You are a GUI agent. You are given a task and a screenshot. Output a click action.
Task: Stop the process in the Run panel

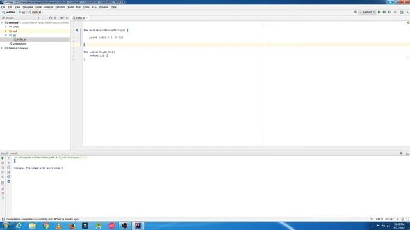[3, 163]
